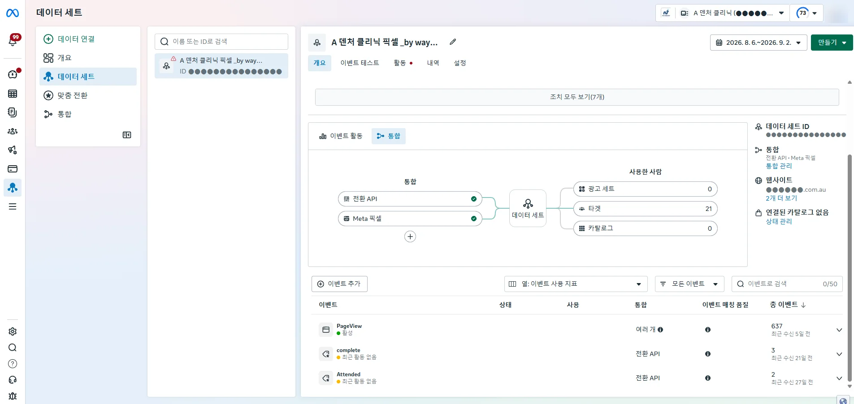Screen dimensions: 854x404
Task: Open help question mark icon
Action: click(13, 364)
